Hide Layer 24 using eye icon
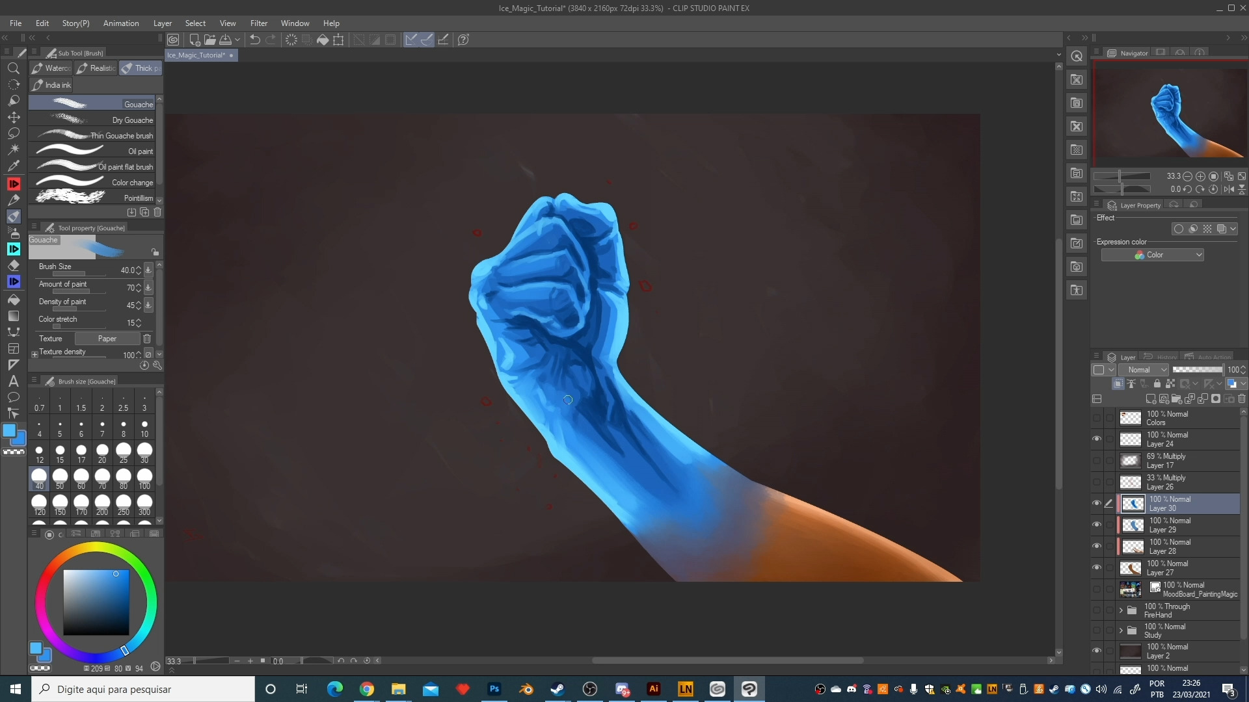Screen dimensions: 1249x702 (1097, 439)
